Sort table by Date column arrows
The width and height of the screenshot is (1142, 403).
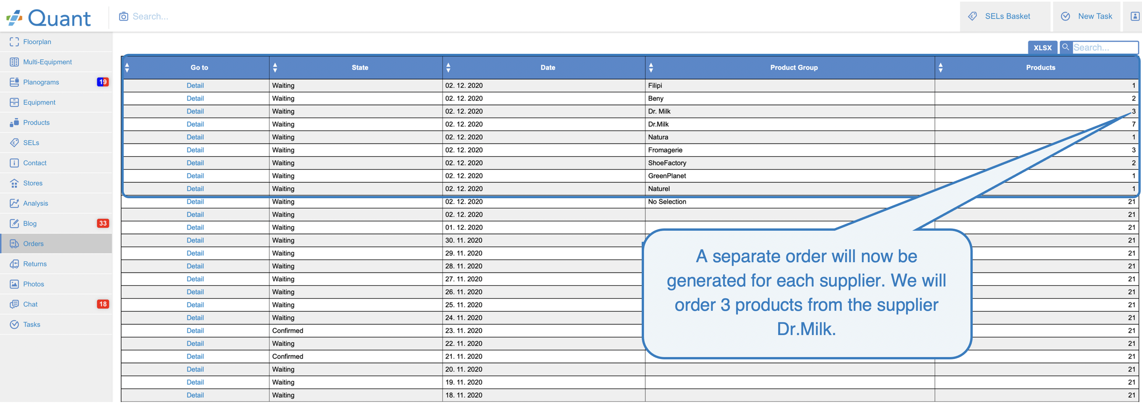[448, 67]
